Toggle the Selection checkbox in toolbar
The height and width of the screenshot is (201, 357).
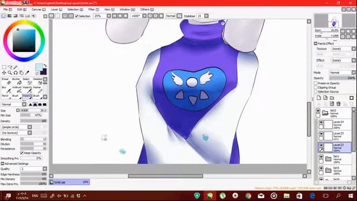pyautogui.click(x=77, y=16)
